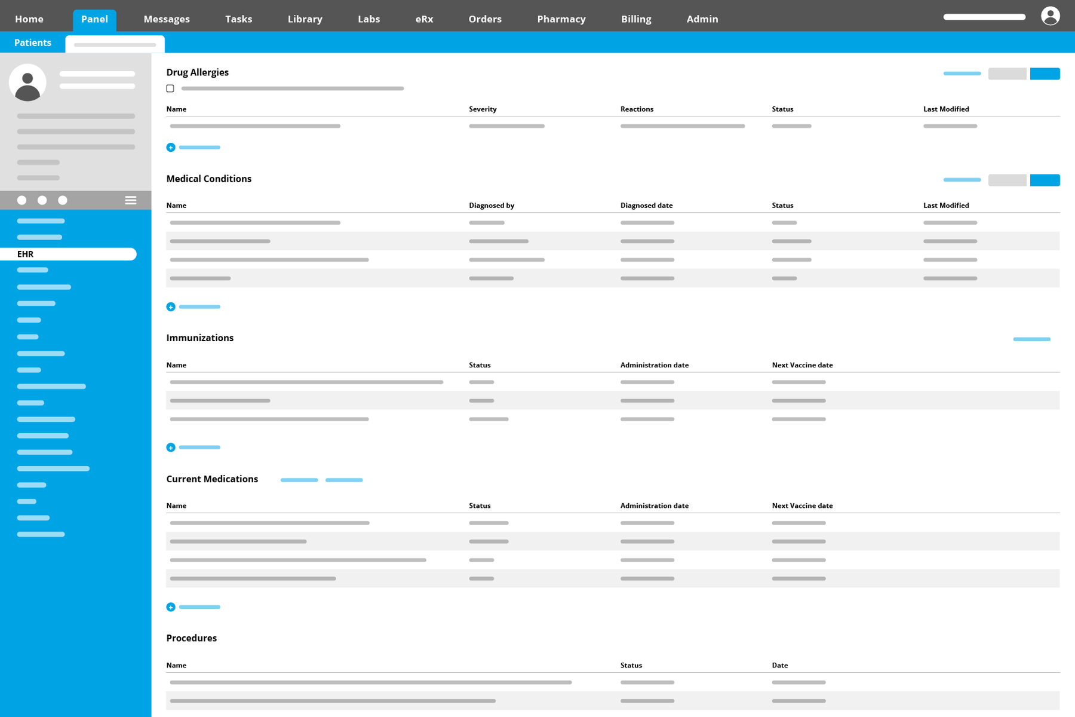Select the EHR sidebar item

pyautogui.click(x=68, y=254)
